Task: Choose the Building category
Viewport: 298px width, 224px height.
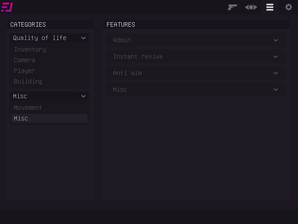Action: [28, 81]
